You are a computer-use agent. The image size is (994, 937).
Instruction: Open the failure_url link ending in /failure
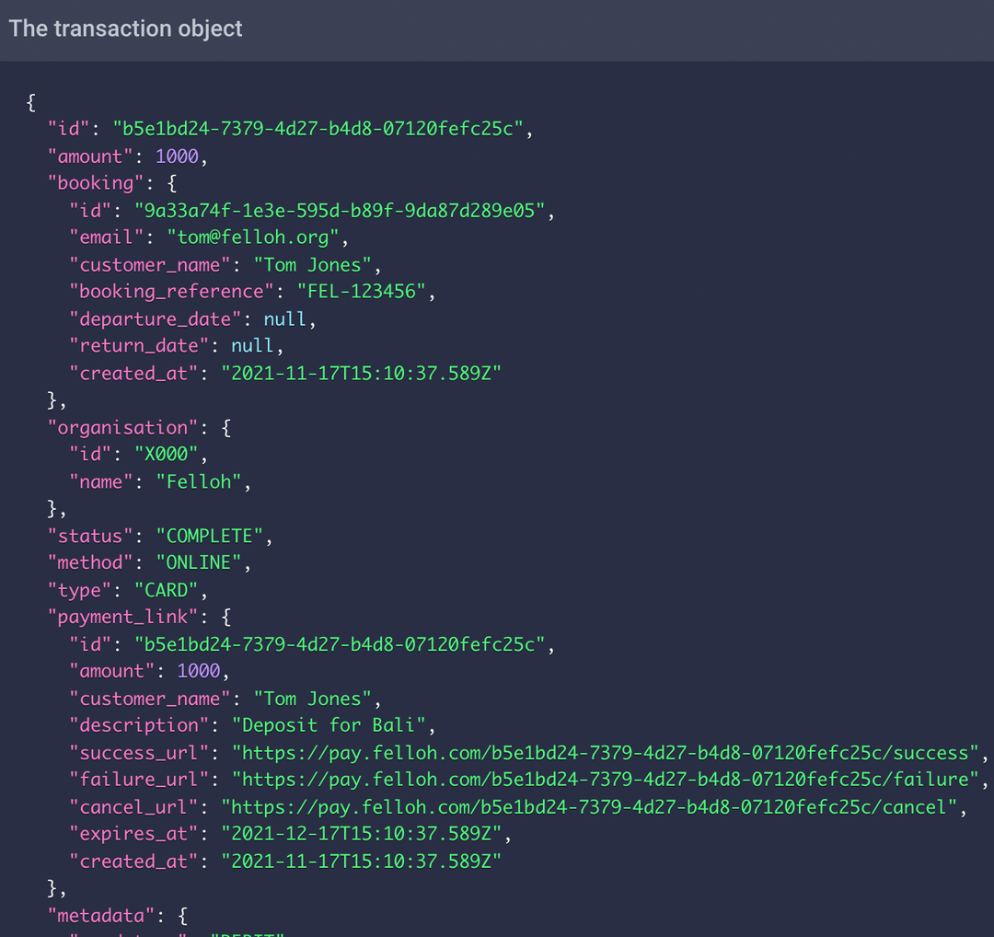click(x=606, y=780)
